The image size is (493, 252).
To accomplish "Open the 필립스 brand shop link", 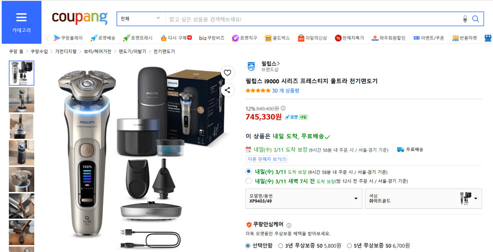I will click(270, 64).
